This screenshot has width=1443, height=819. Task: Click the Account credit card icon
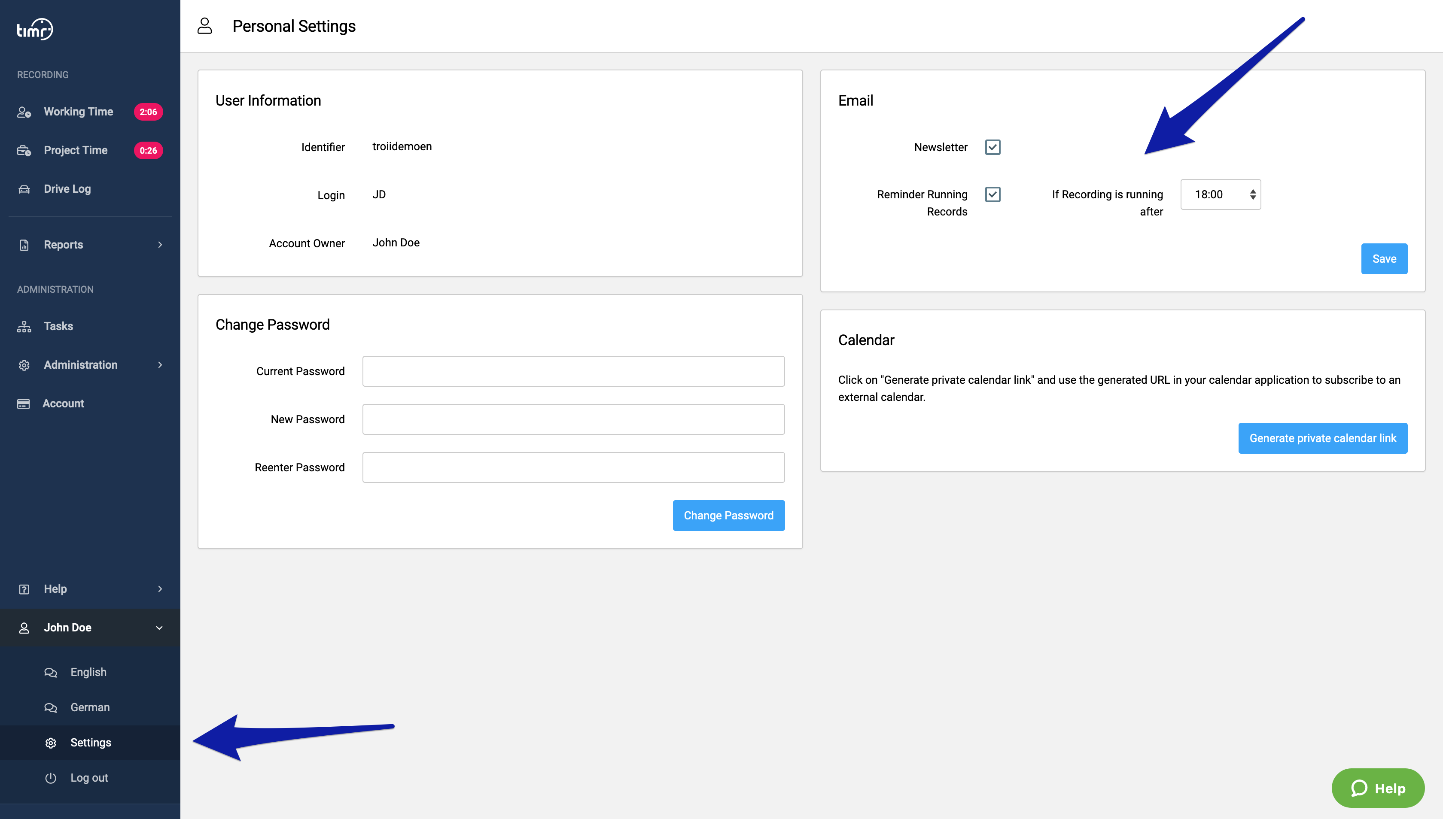pos(24,403)
